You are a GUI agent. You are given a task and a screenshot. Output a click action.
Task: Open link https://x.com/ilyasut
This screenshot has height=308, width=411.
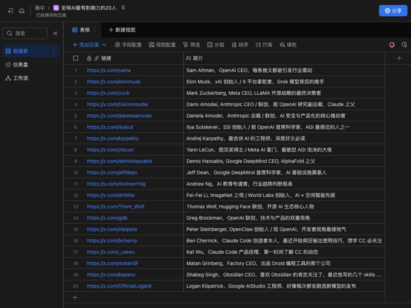[110, 127]
